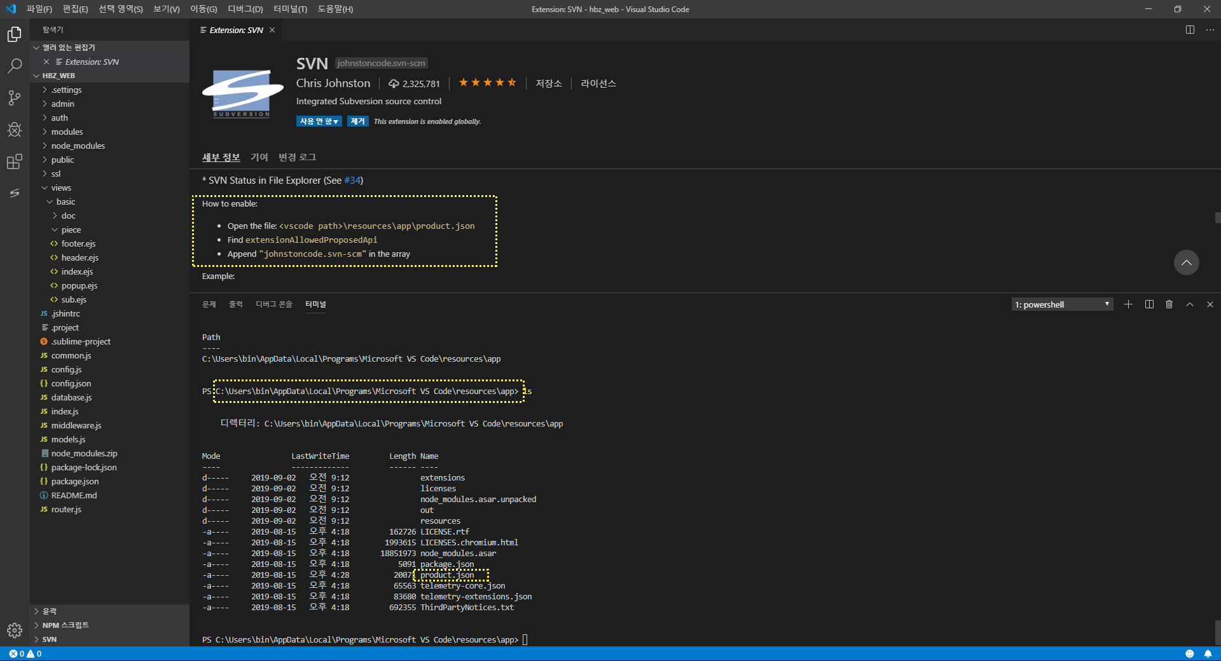Open the Search view in activity bar
Viewport: 1221px width, 661px height.
click(x=15, y=66)
